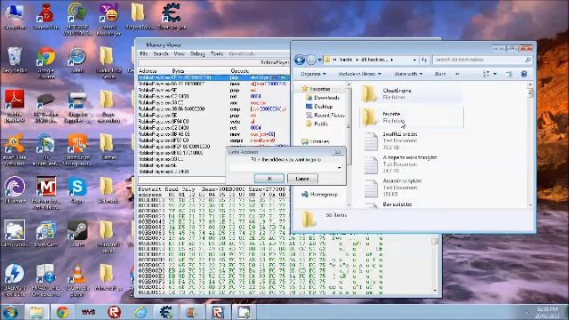Select Libraries in Explorer navigation pane
The width and height of the screenshot is (569, 320).
tap(319, 141)
